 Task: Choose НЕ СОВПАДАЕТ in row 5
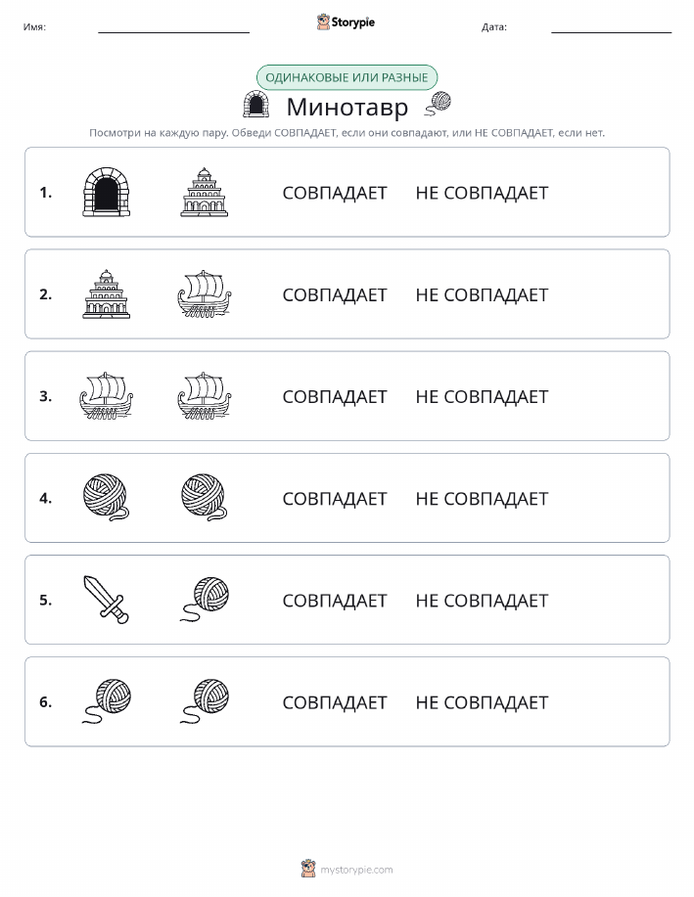coord(482,601)
